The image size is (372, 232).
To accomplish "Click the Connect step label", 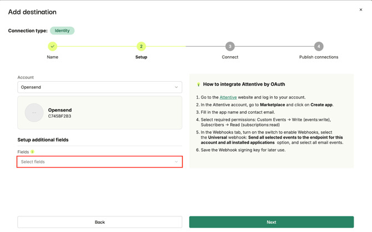I will click(x=230, y=57).
